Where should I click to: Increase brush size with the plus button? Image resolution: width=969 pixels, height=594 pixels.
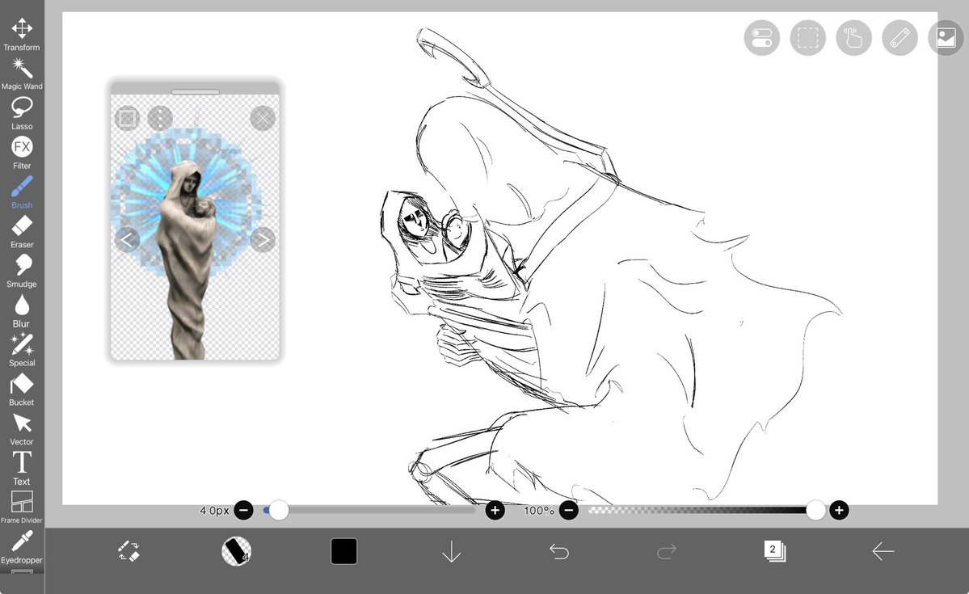point(495,510)
